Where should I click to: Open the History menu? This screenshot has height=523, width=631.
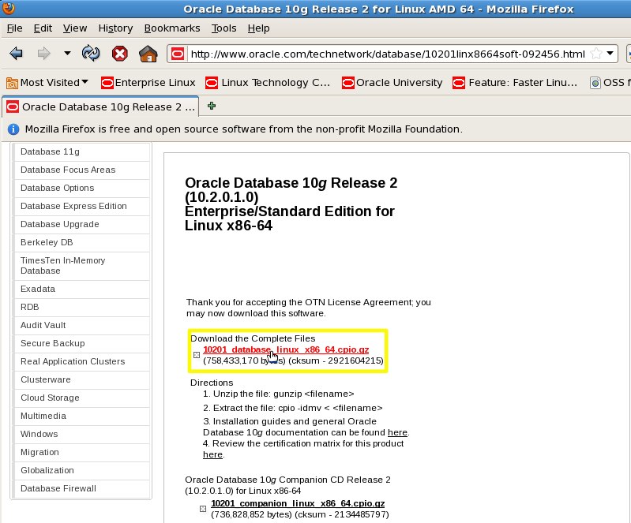click(115, 28)
